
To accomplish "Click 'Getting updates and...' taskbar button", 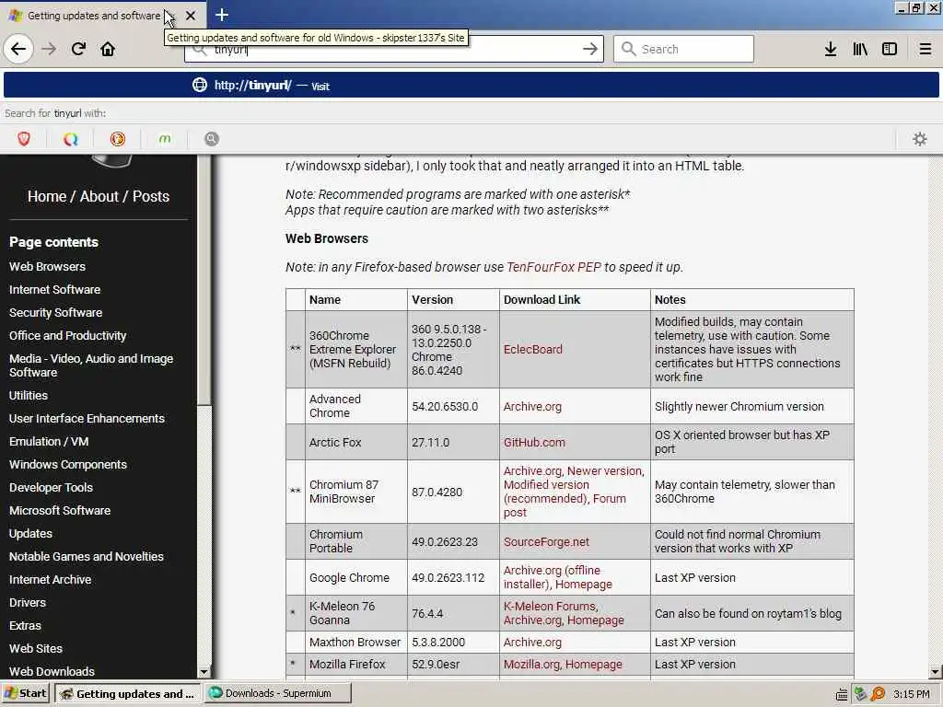I will 127,694.
